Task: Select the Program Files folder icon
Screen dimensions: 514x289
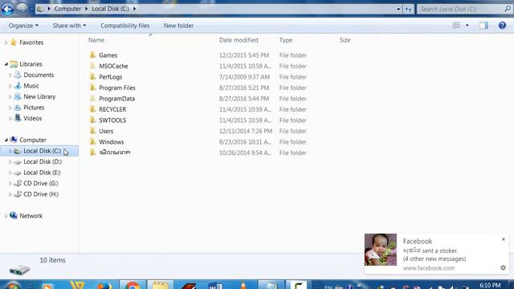Action: [93, 88]
